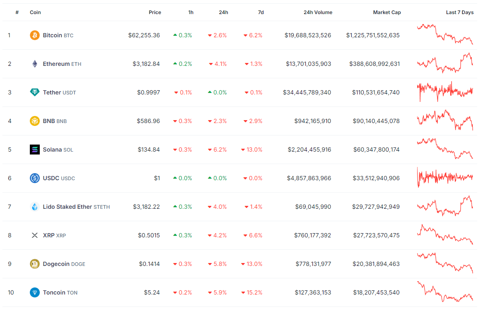Click the Solana logo icon
This screenshot has width=483, height=309.
[x=35, y=150]
